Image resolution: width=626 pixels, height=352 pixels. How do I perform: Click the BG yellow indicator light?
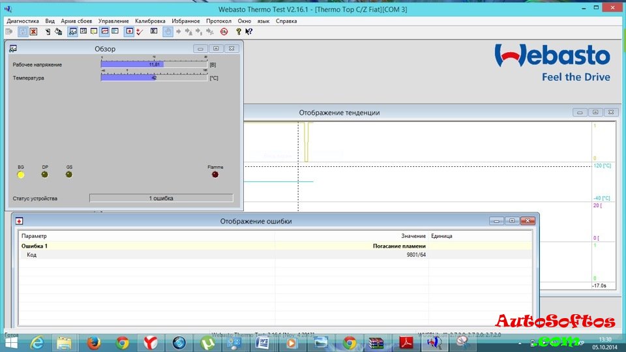21,175
